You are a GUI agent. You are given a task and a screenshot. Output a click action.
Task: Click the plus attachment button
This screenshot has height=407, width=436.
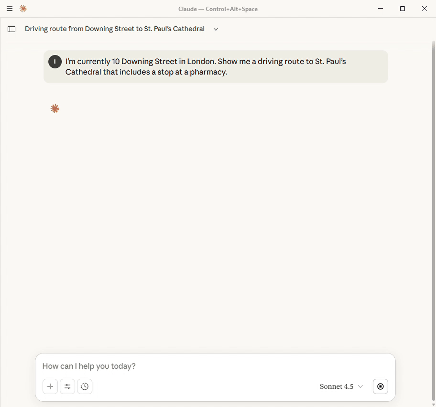50,386
